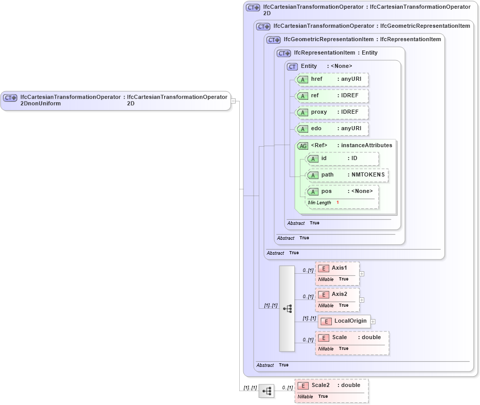Click the compositor icon next to Scale2

point(267,391)
